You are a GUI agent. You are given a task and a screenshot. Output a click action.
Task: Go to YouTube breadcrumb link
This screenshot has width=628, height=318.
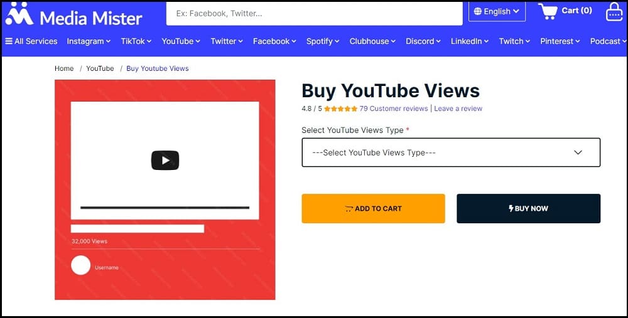pyautogui.click(x=100, y=68)
